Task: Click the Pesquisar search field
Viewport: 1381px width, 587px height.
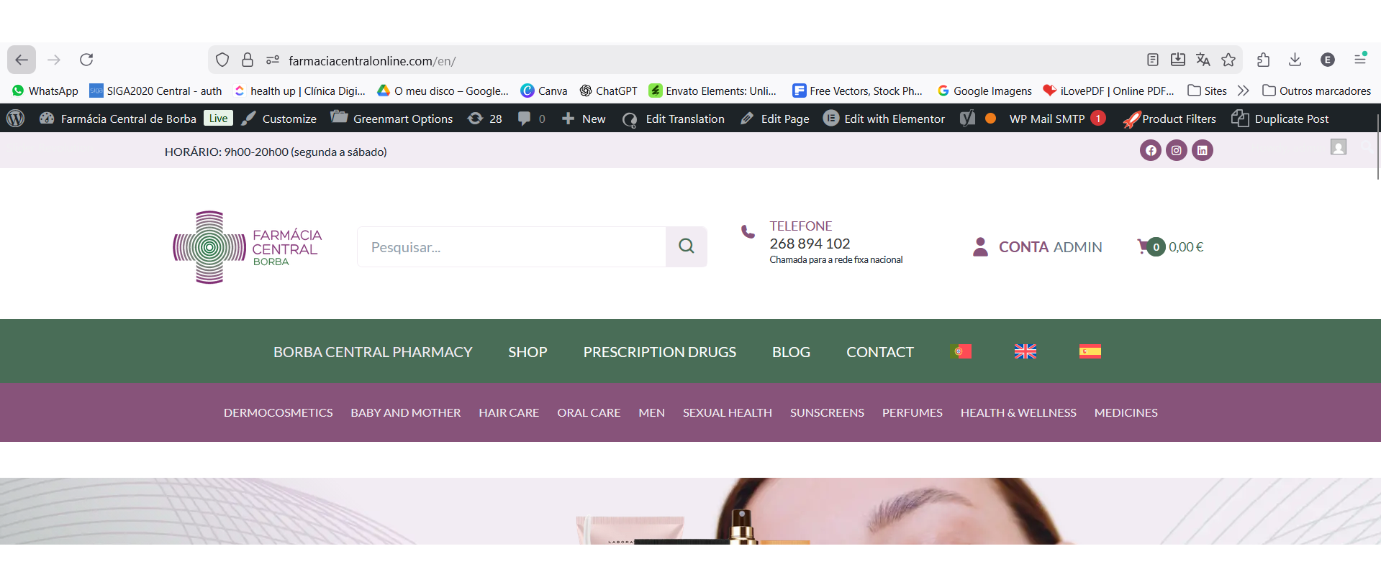Action: point(511,247)
